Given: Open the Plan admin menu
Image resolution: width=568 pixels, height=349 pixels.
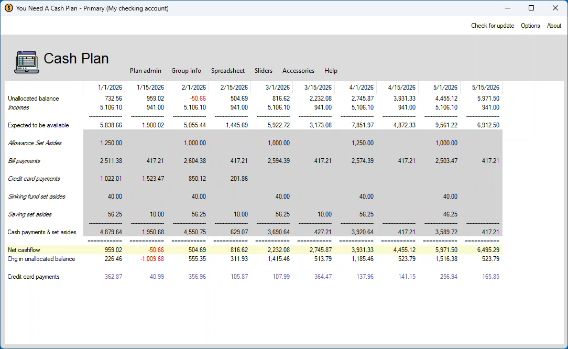Looking at the screenshot, I should 146,71.
